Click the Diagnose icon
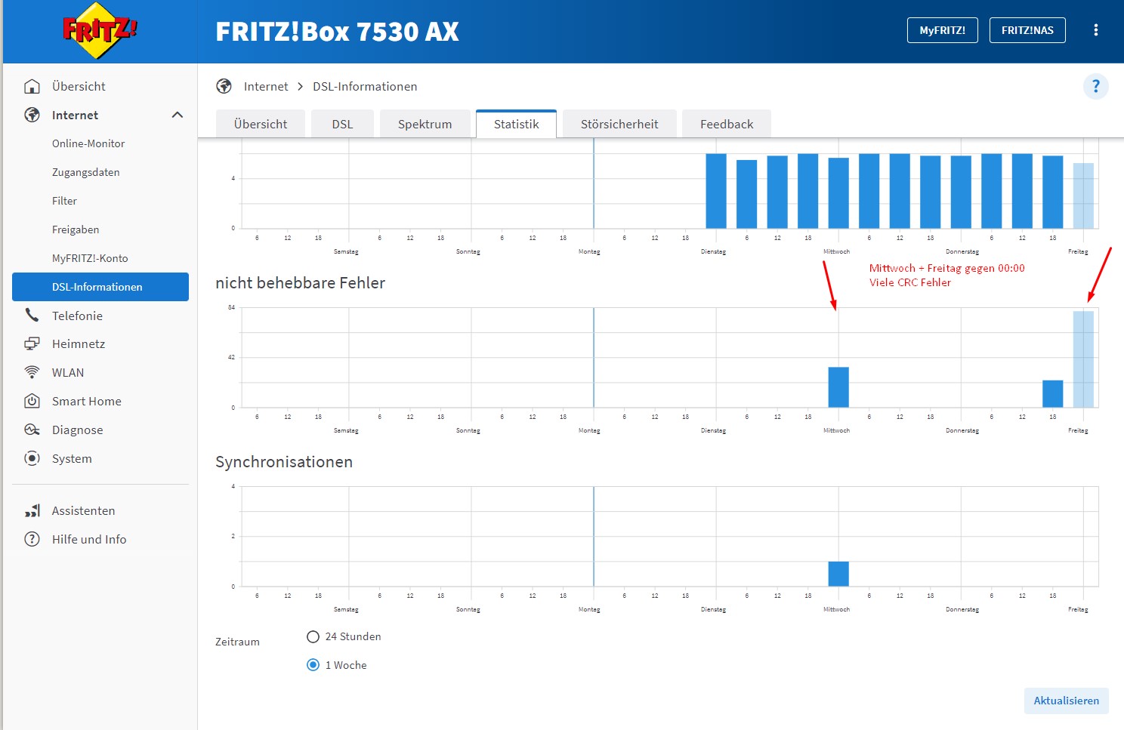 coord(32,430)
